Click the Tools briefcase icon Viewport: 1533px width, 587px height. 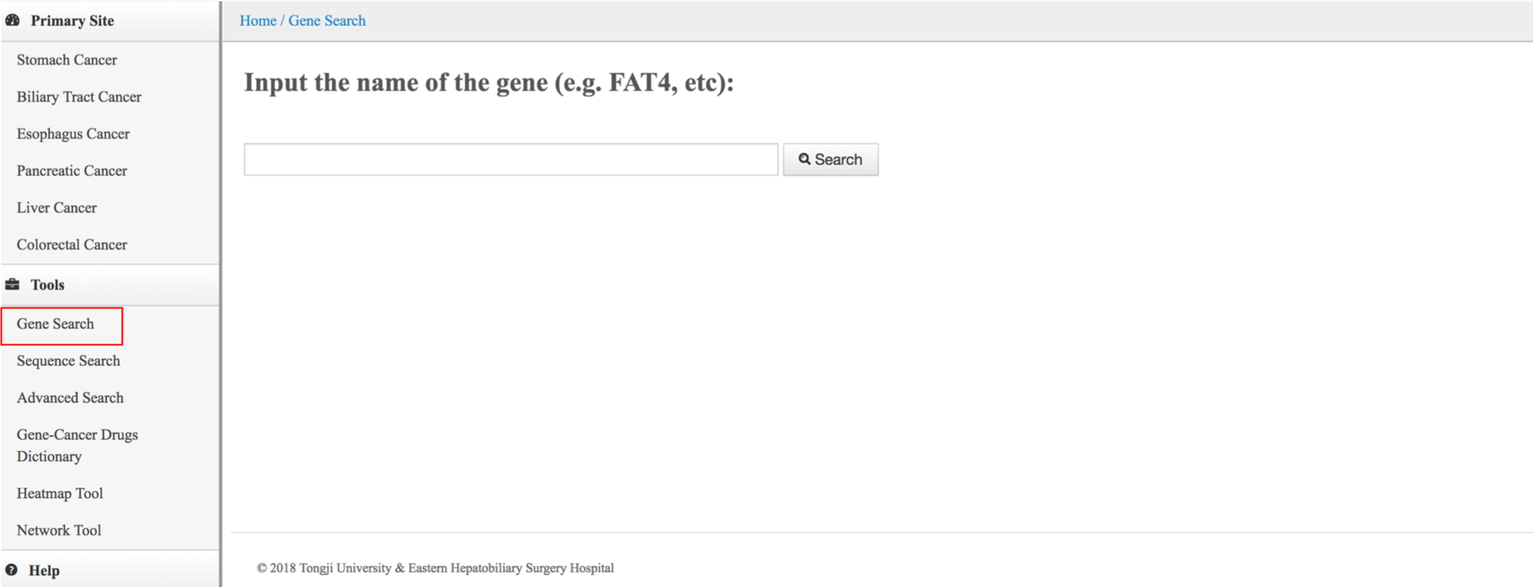coord(12,284)
